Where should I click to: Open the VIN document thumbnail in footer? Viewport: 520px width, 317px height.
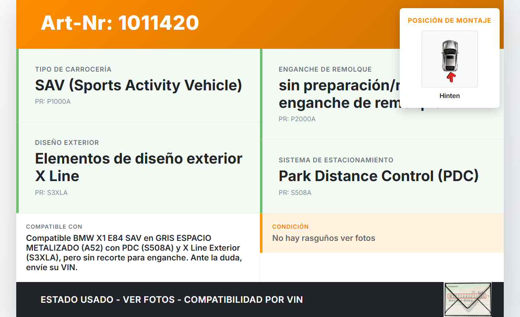[468, 300]
